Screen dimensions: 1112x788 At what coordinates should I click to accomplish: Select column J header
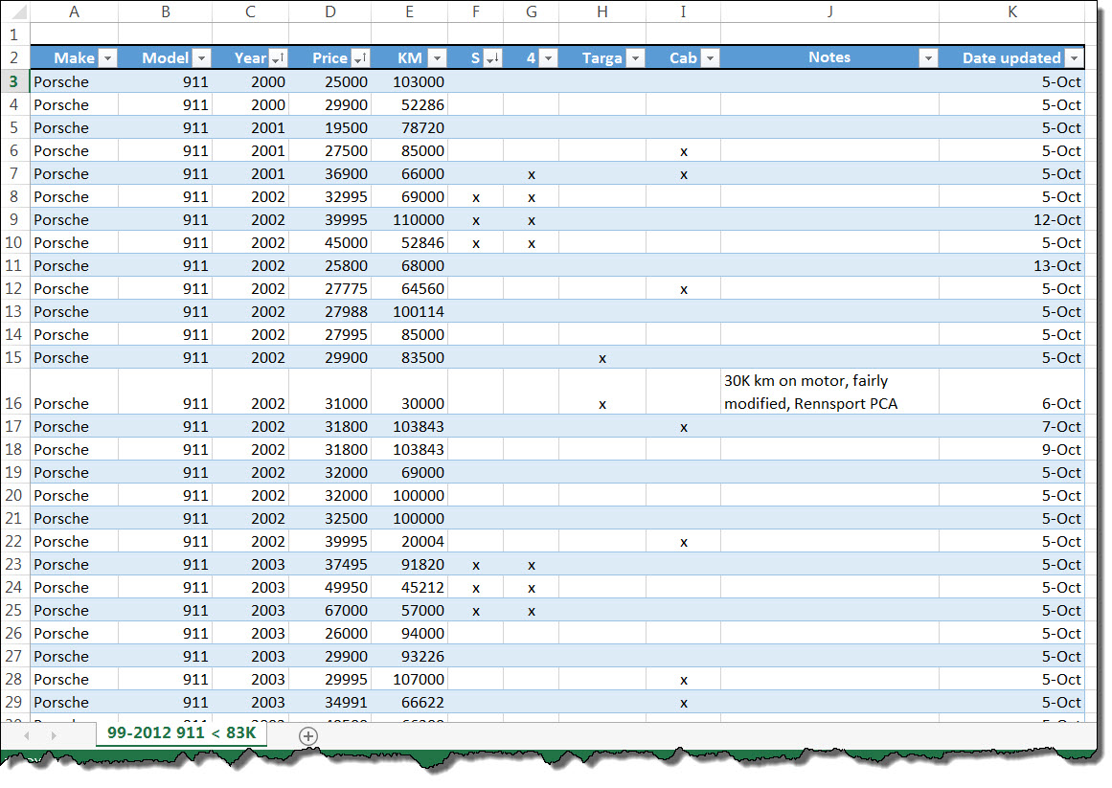(829, 12)
